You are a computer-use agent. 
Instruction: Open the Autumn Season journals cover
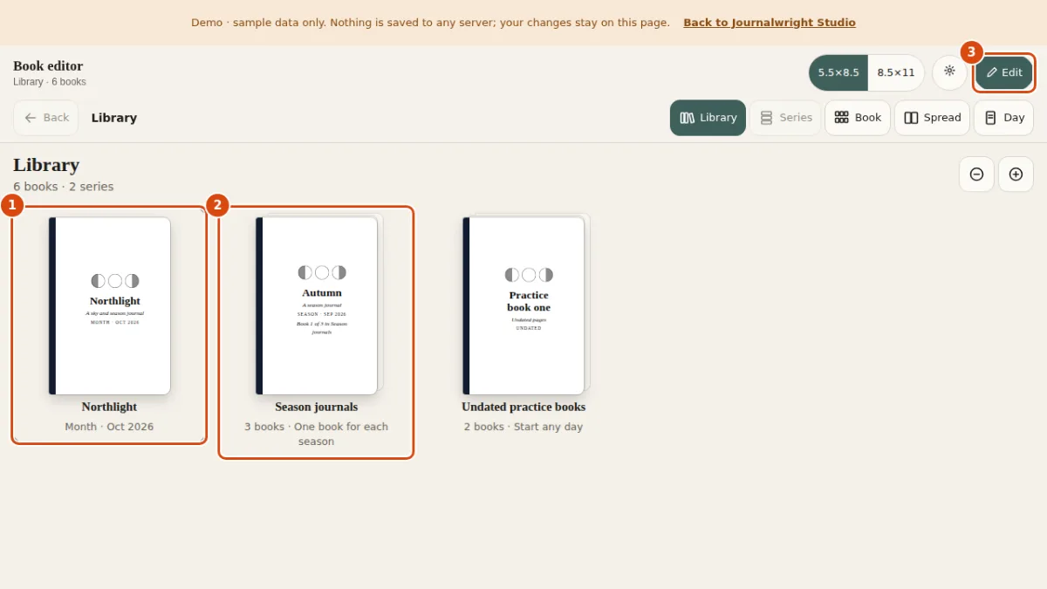[x=317, y=305]
